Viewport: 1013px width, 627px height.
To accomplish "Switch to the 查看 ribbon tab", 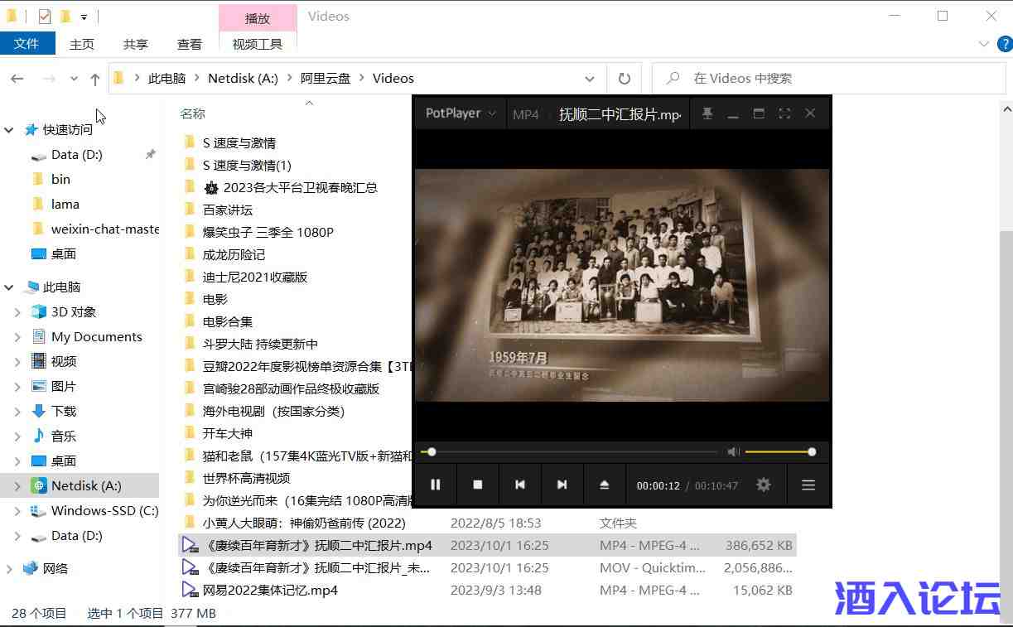I will (190, 44).
